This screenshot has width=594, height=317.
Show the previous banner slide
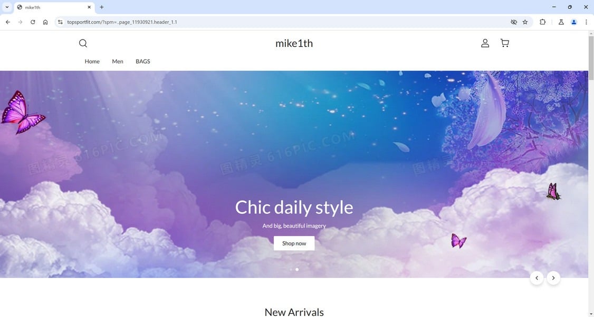click(537, 278)
